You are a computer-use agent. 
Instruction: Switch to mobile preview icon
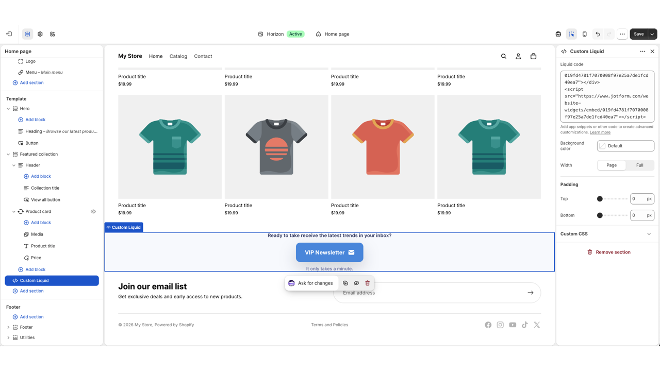click(585, 34)
